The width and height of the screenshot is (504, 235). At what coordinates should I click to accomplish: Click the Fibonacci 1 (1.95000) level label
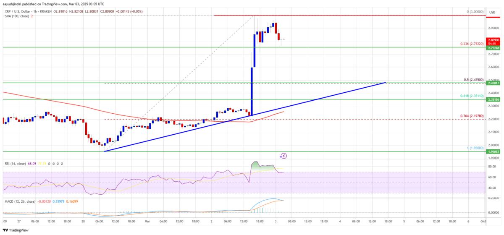click(x=475, y=148)
